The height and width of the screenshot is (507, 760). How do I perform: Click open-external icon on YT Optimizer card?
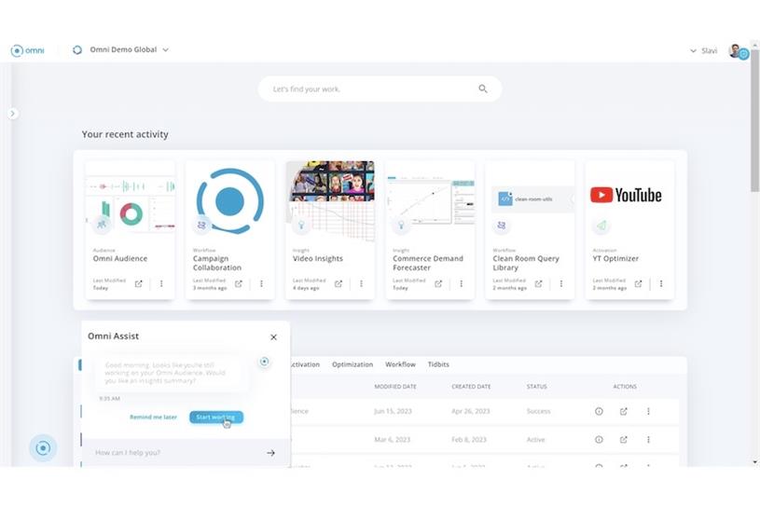point(639,283)
